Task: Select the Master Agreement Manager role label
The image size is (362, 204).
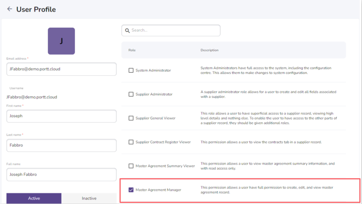Action: [x=159, y=190]
